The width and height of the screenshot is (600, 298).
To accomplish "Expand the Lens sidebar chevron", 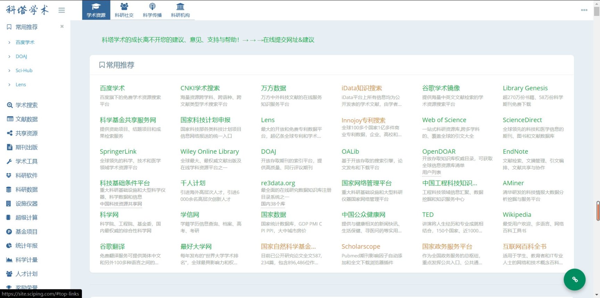I will pos(9,85).
